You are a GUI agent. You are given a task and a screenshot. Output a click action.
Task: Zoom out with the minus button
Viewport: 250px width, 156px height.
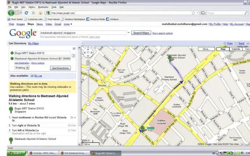coord(88,103)
